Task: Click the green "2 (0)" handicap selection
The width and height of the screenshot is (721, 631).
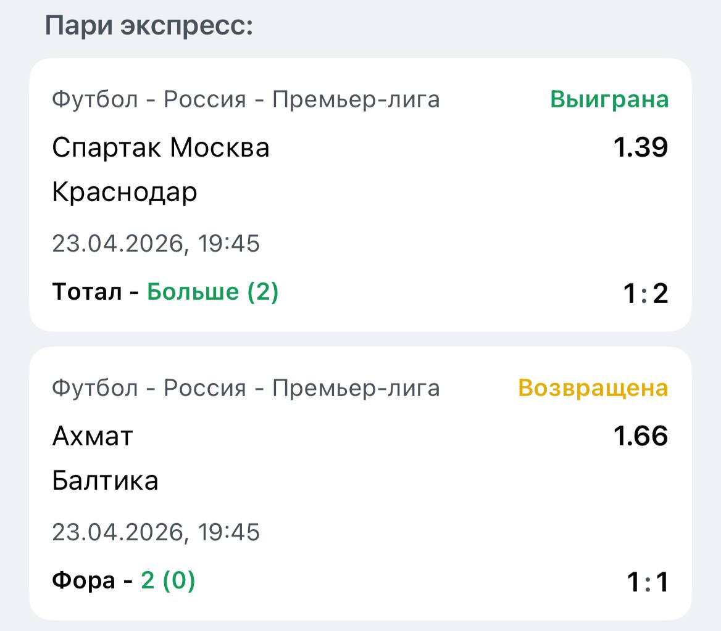Action: pos(168,580)
